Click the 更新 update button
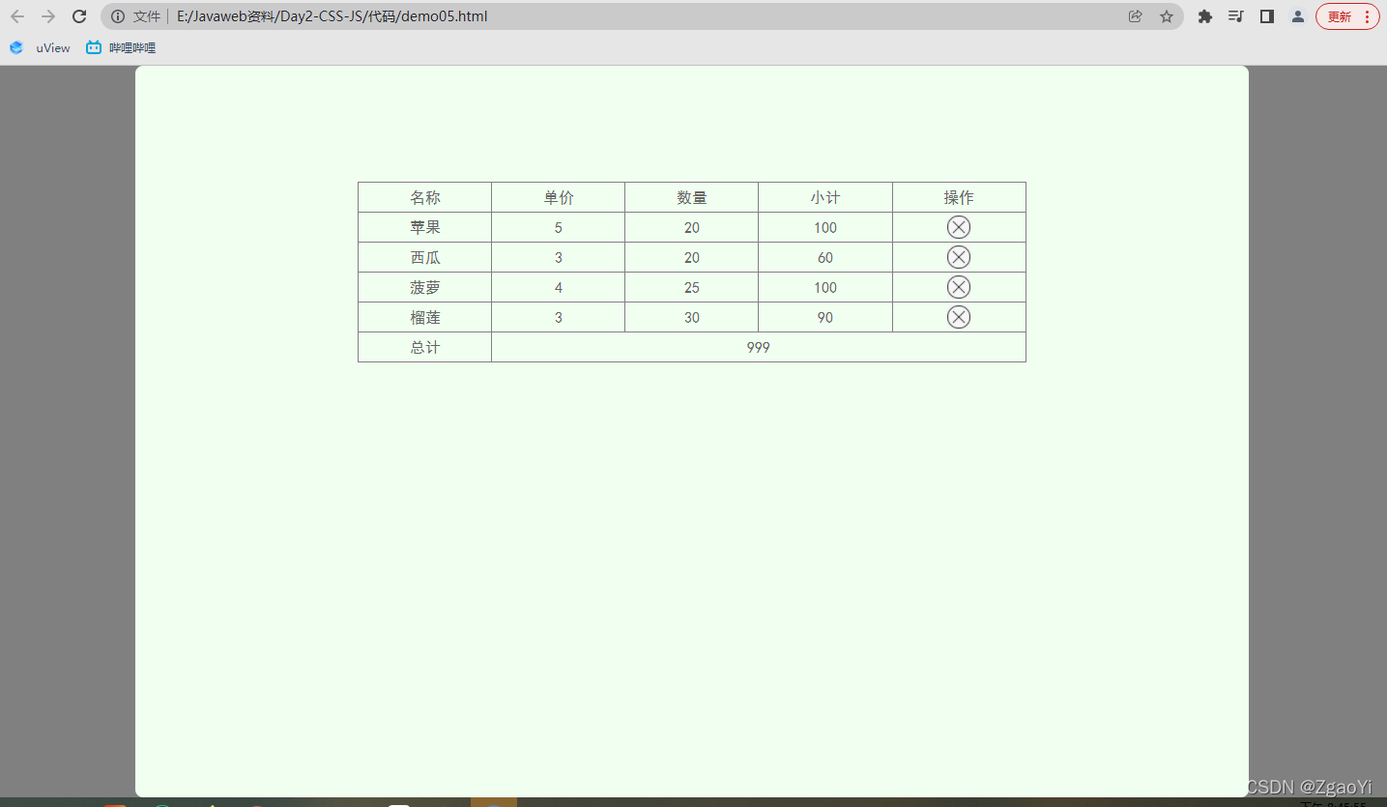 point(1347,16)
